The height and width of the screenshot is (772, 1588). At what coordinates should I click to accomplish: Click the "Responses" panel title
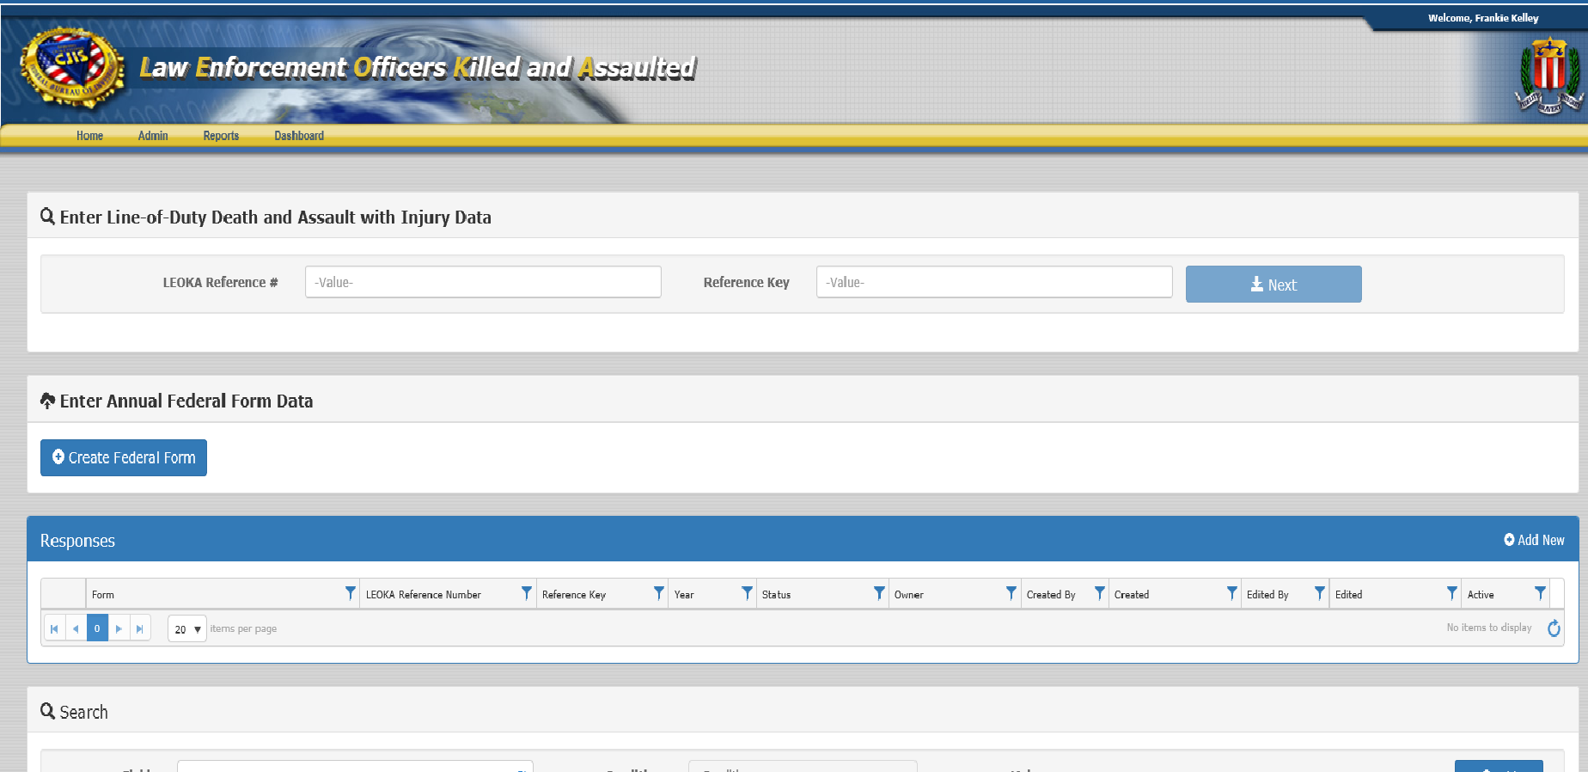pyautogui.click(x=77, y=541)
